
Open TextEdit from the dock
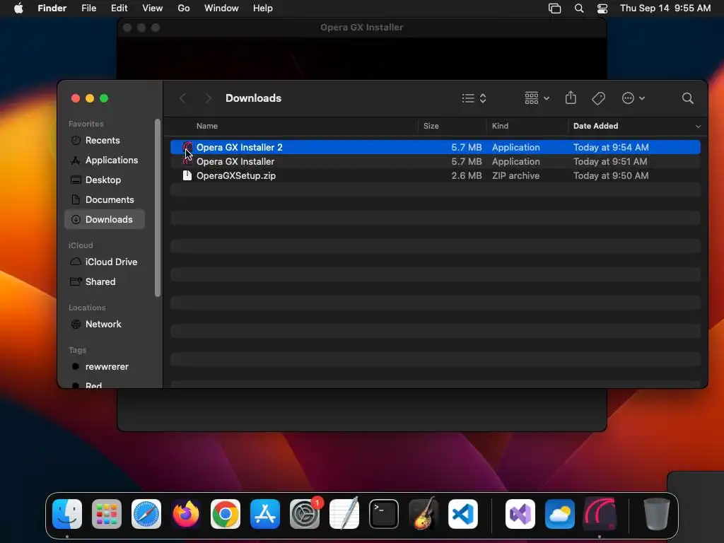pyautogui.click(x=344, y=514)
